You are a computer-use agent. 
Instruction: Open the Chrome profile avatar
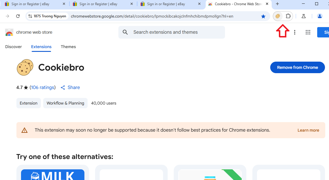[x=319, y=16]
